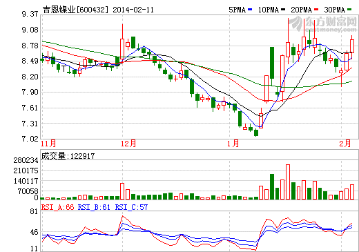Viewport: 359px width, 252px height.
Task: Click the 8.20 price axis label
Action: [x=30, y=77]
